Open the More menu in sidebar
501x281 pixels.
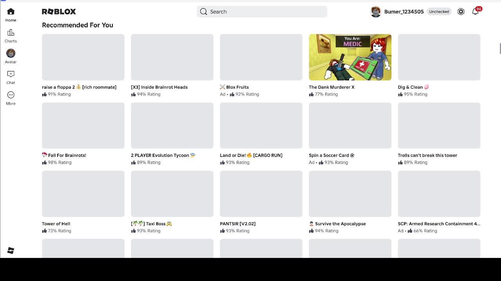11,95
